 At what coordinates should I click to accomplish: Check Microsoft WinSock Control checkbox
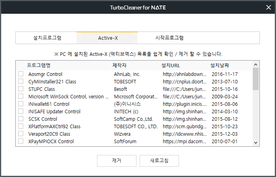pos(21,96)
